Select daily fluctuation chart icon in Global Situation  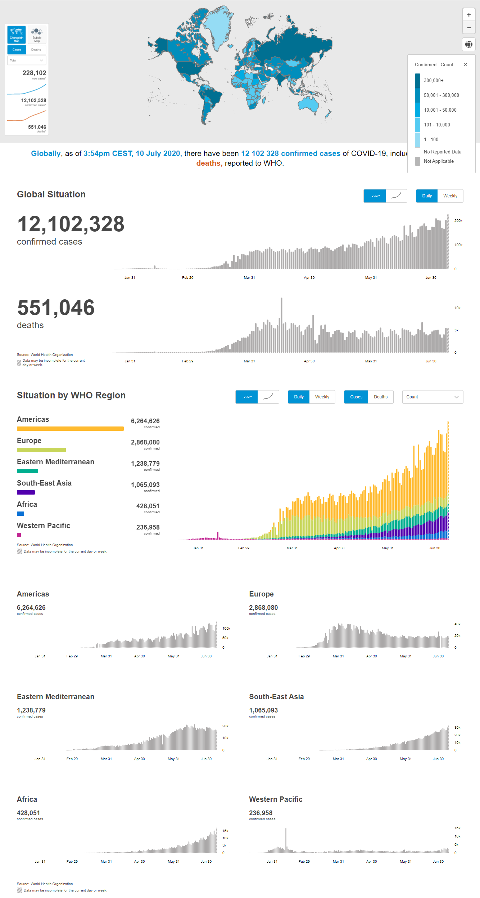pos(375,196)
